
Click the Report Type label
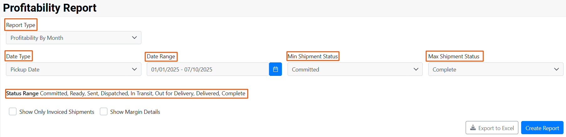tap(21, 25)
